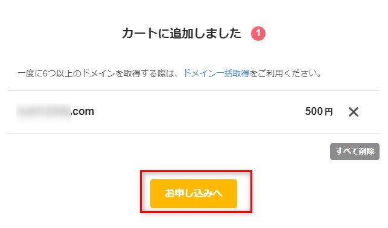Open the ドメイン一括取得 link
This screenshot has height=228, width=388.
[x=216, y=73]
